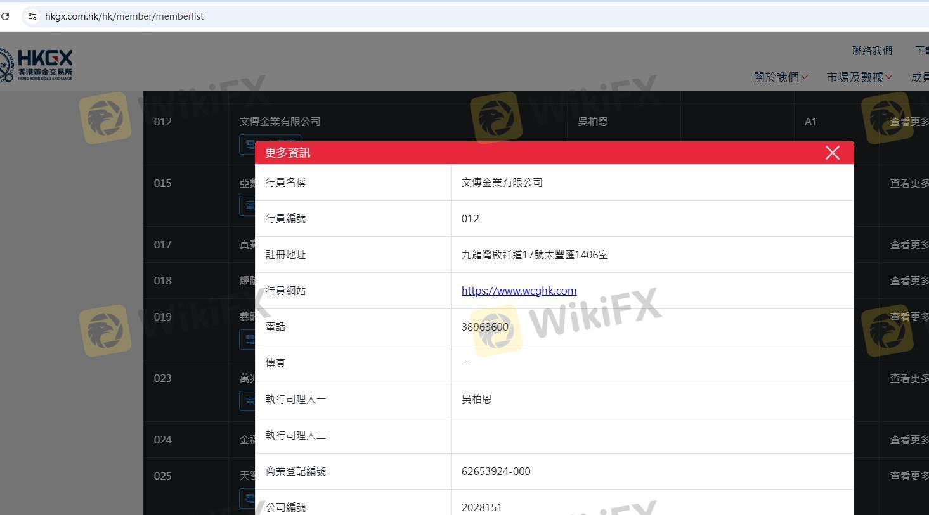Click 查看更多 for member row 012
Screen dimensions: 929x515
909,122
